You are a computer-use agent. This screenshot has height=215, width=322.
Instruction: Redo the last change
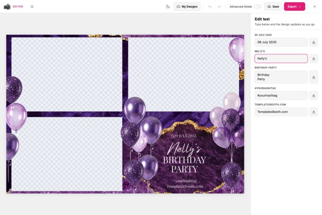(219, 7)
